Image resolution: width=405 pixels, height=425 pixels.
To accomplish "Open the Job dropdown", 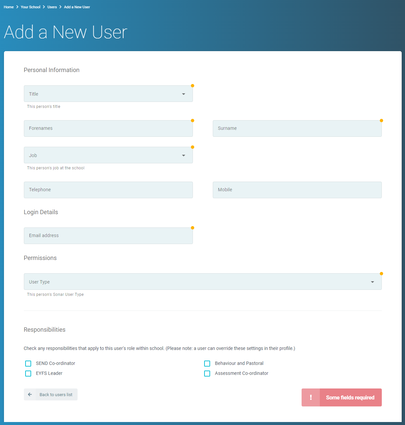I will click(x=108, y=155).
